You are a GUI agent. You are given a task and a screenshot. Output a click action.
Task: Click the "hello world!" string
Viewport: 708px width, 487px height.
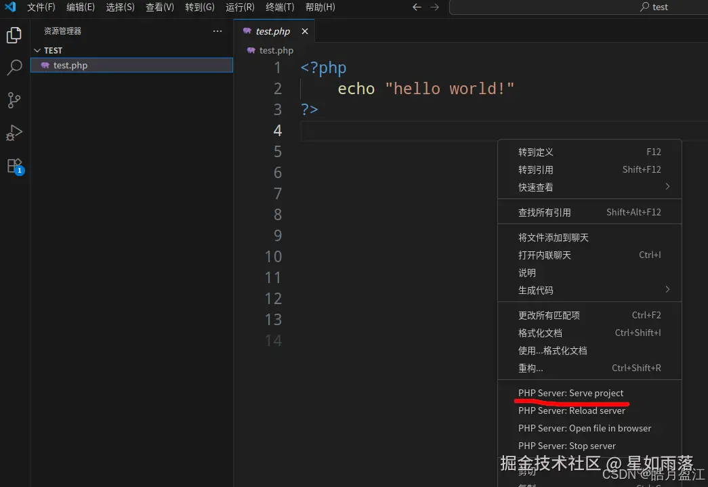click(449, 89)
